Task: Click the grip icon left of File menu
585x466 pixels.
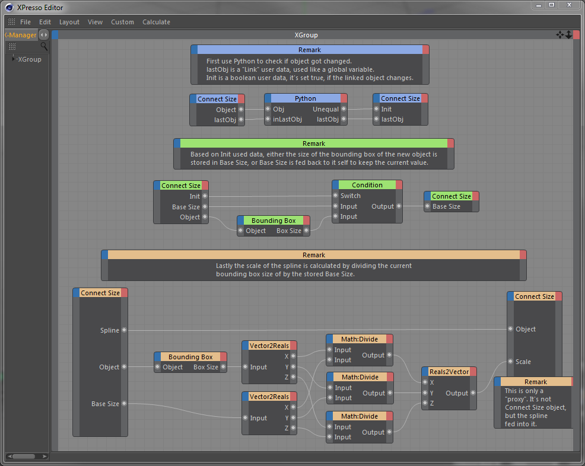Action: pos(11,22)
